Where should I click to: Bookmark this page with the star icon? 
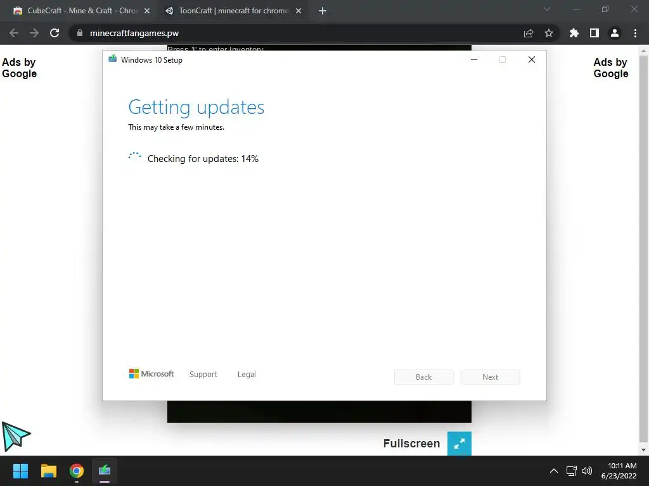click(549, 33)
